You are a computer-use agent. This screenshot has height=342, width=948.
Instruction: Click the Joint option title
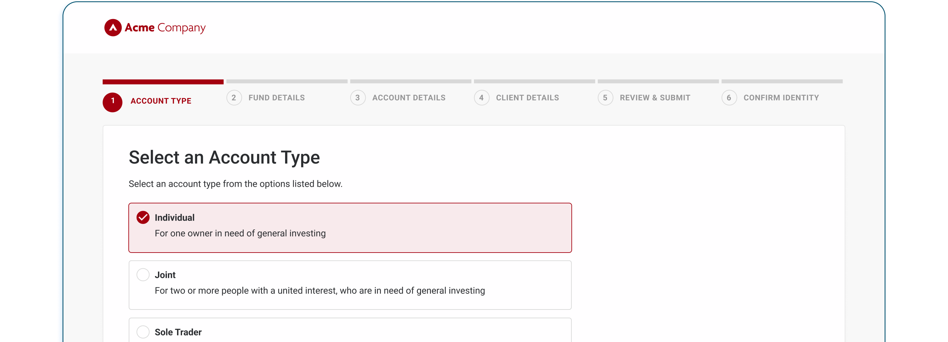[x=165, y=275]
